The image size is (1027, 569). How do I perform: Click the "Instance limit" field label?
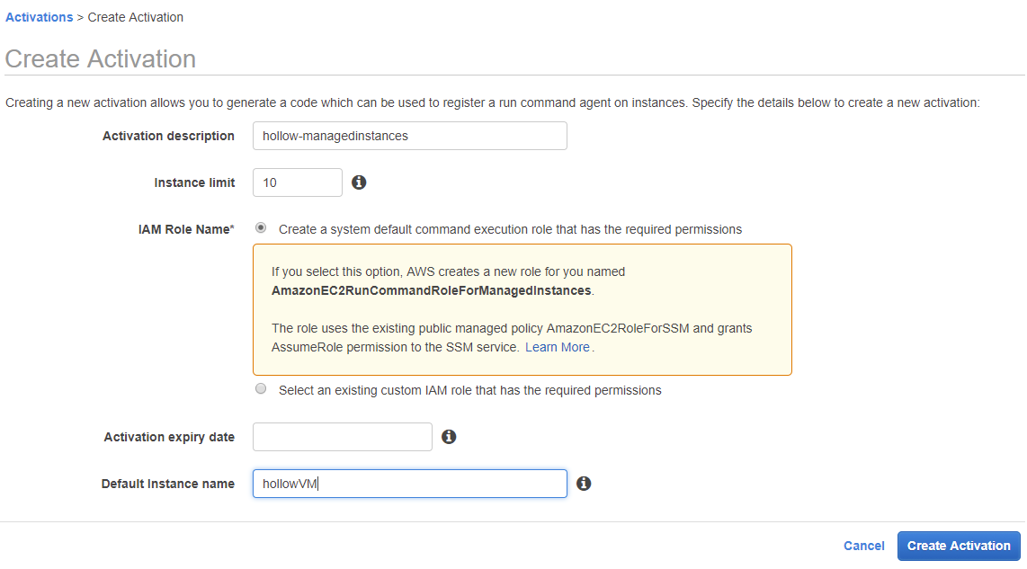point(194,182)
